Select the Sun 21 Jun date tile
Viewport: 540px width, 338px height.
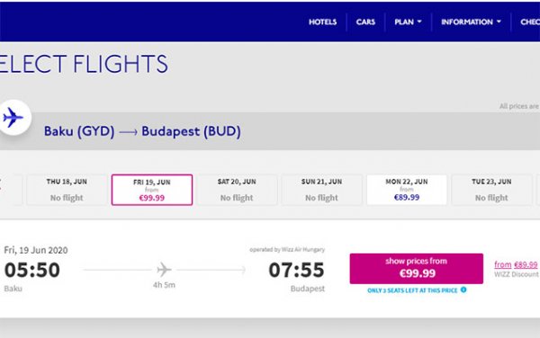(x=321, y=190)
